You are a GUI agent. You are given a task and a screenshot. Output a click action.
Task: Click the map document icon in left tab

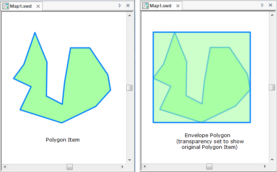(6, 6)
